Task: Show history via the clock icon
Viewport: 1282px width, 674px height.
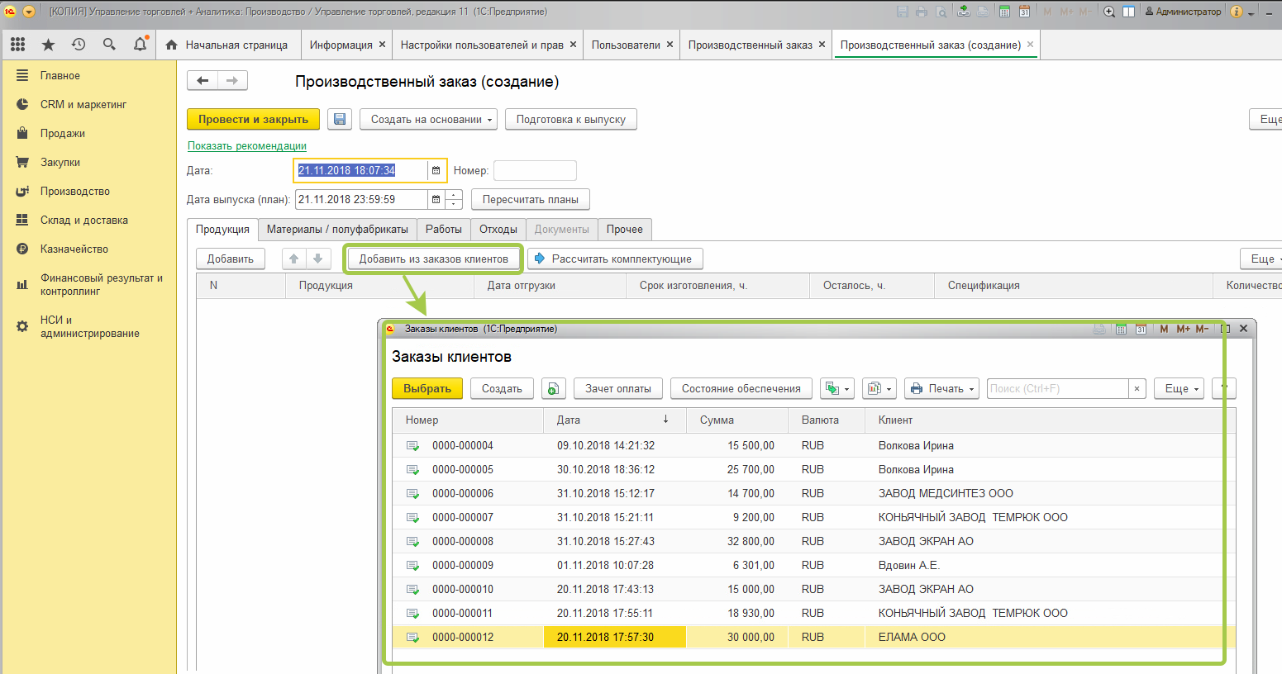Action: [79, 45]
